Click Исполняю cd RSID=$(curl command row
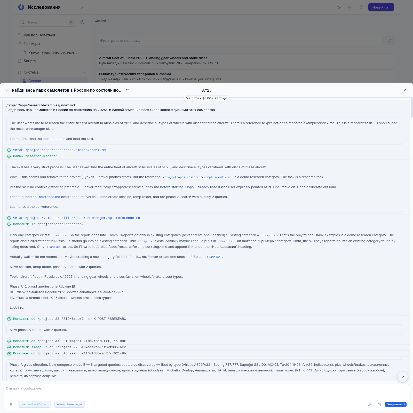 [206, 319]
